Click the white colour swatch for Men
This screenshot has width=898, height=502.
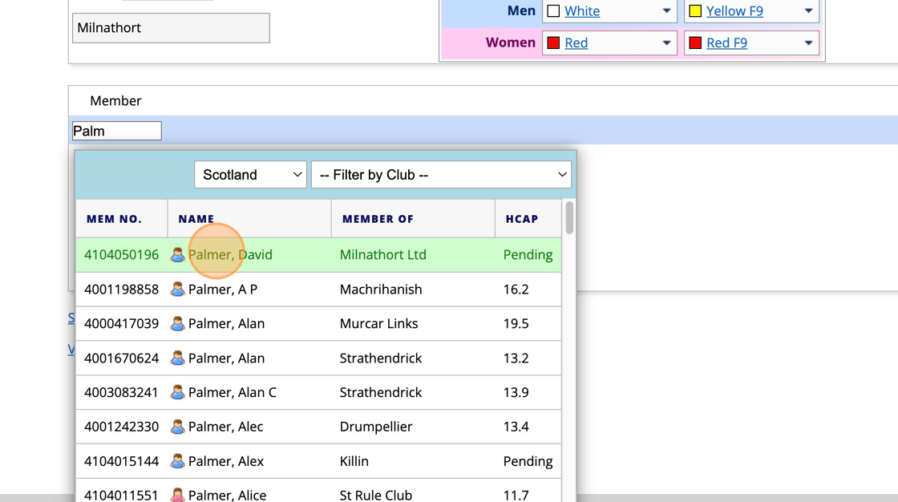pos(553,11)
